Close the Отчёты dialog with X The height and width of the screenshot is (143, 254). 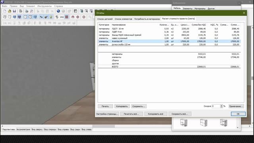click(244, 13)
